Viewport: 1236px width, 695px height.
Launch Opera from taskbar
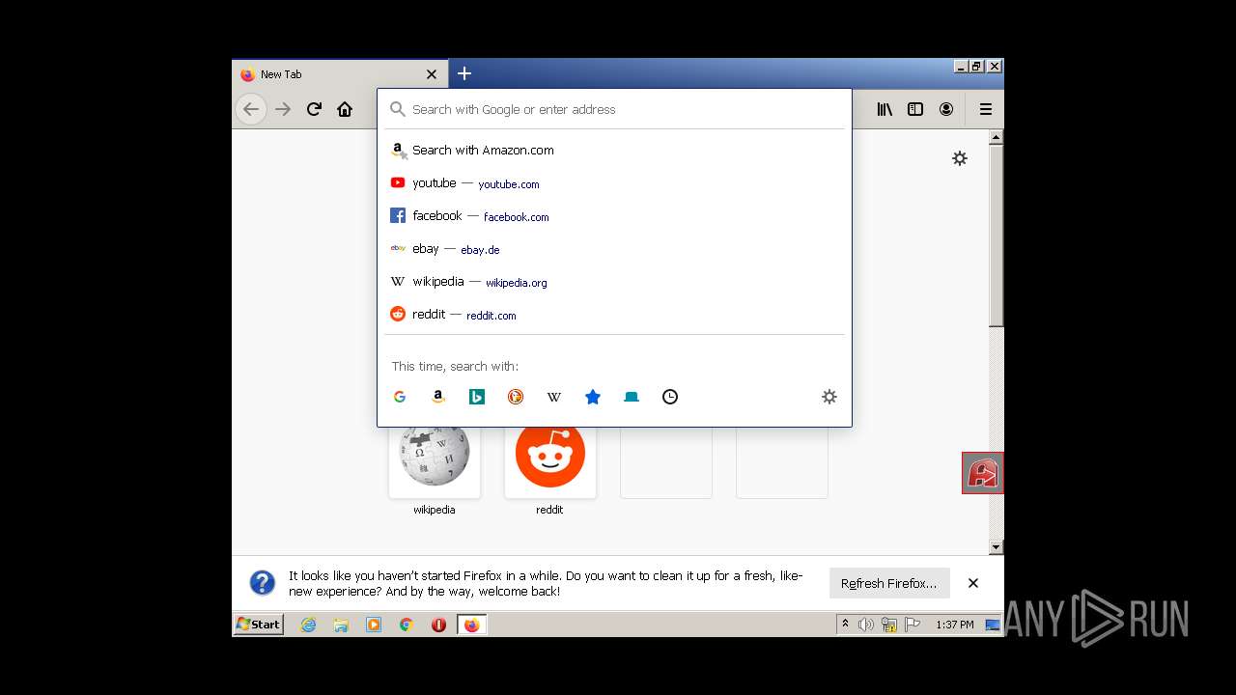[x=439, y=625]
